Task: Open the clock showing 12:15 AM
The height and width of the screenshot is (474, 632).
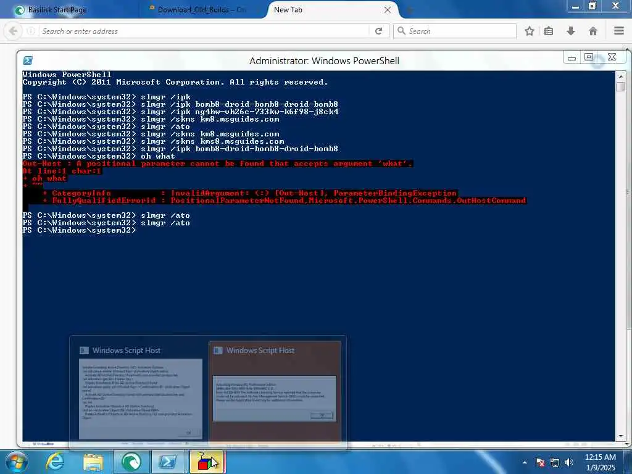Action: (x=600, y=462)
